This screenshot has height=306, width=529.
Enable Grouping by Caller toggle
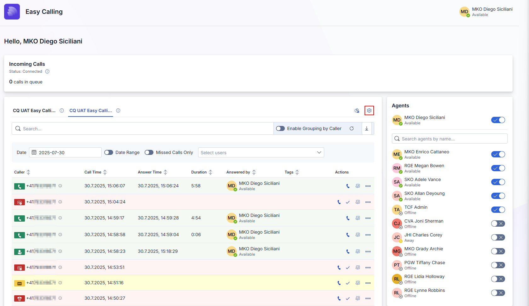[x=280, y=128]
